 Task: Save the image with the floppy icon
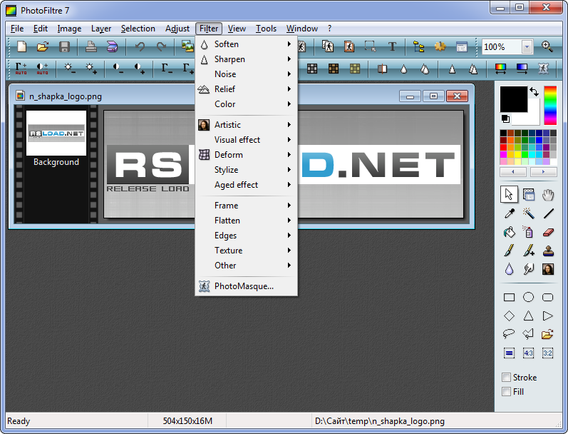[64, 46]
